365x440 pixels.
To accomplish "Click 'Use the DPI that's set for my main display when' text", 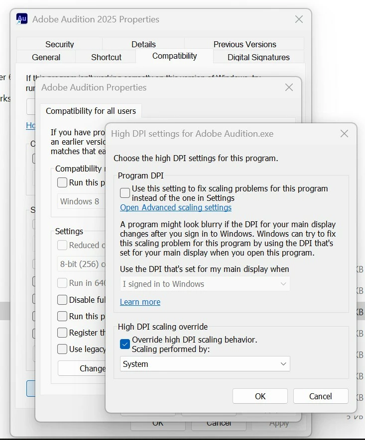I will click(x=205, y=269).
